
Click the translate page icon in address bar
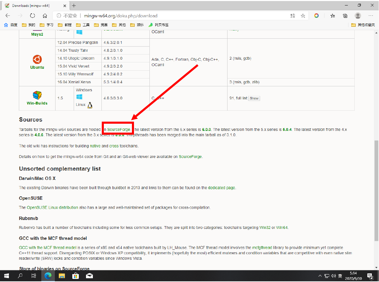(x=293, y=16)
